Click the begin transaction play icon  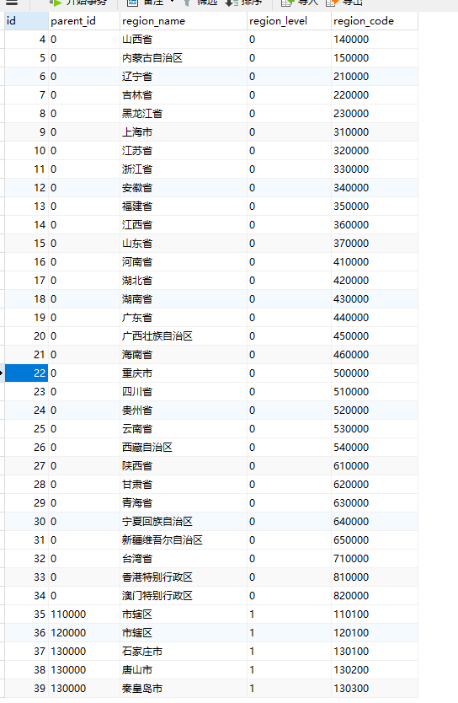tap(56, 3)
